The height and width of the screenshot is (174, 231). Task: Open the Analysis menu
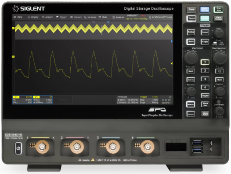click(119, 17)
